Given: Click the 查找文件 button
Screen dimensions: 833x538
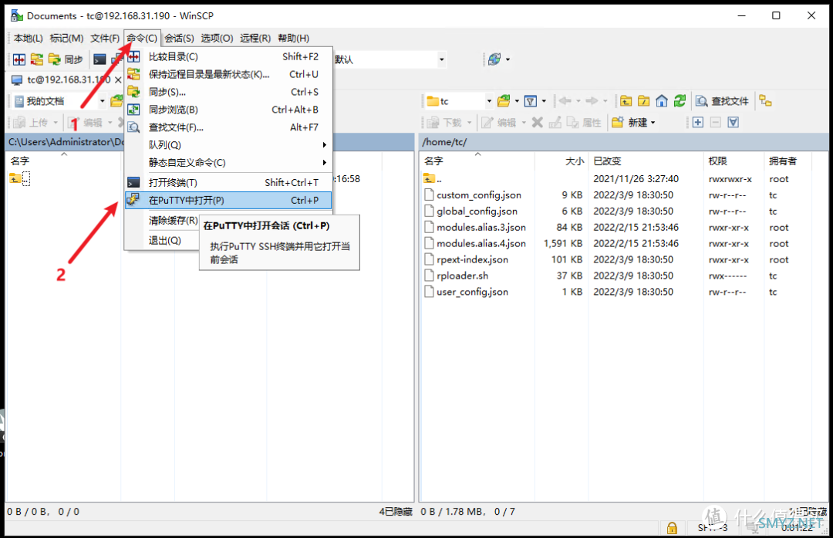Looking at the screenshot, I should [723, 101].
